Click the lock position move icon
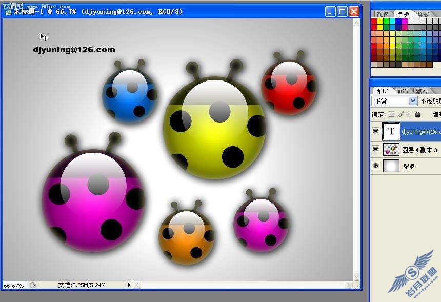Viewport: 441px width, 302px height. point(409,114)
